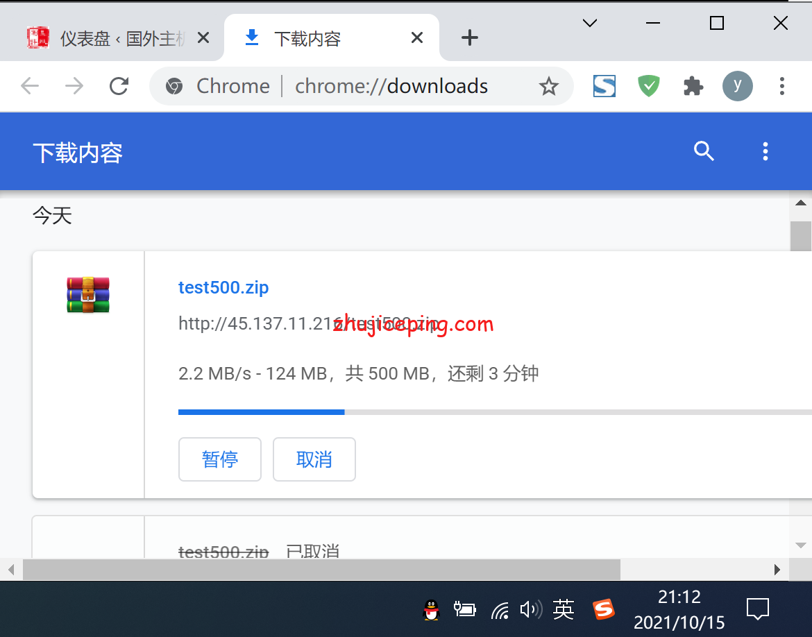The width and height of the screenshot is (812, 637).
Task: Go forward with the forward arrow
Action: tap(74, 86)
